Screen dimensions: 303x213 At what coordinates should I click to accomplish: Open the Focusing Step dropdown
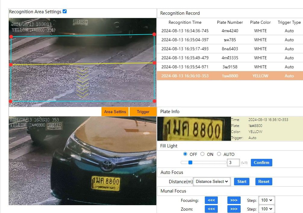click(267, 200)
